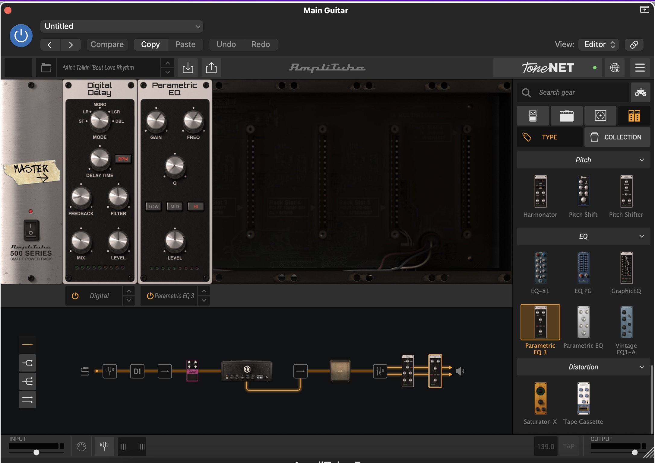The image size is (655, 463).
Task: Switch to the TYPE tab
Action: coord(550,137)
